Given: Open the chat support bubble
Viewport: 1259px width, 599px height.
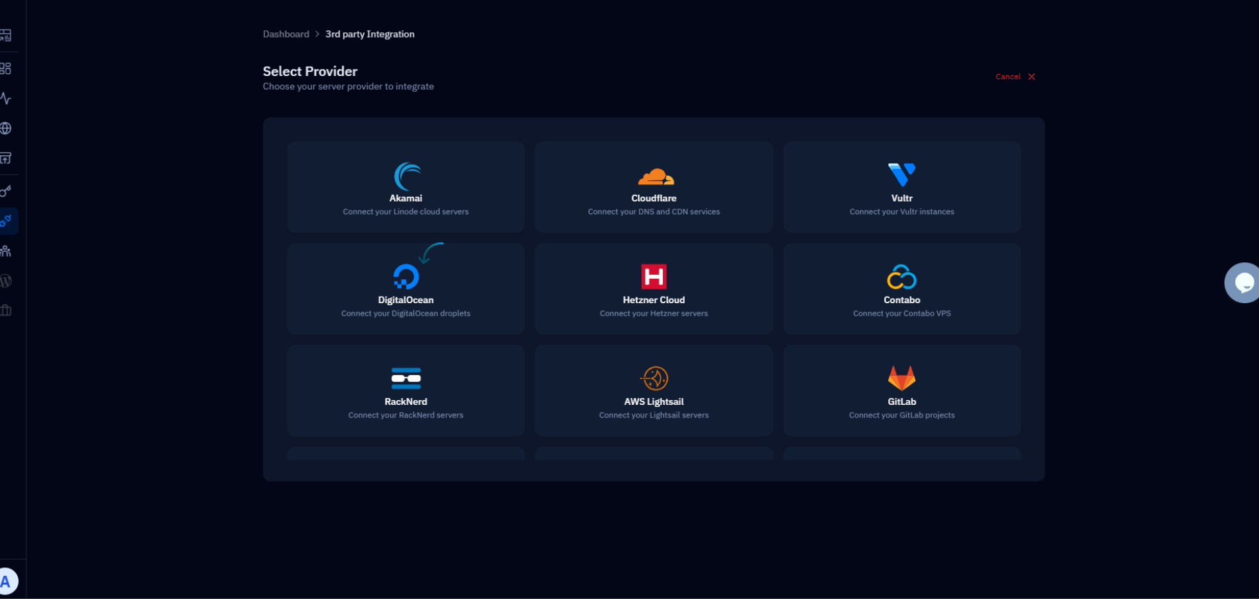Looking at the screenshot, I should click(1242, 283).
